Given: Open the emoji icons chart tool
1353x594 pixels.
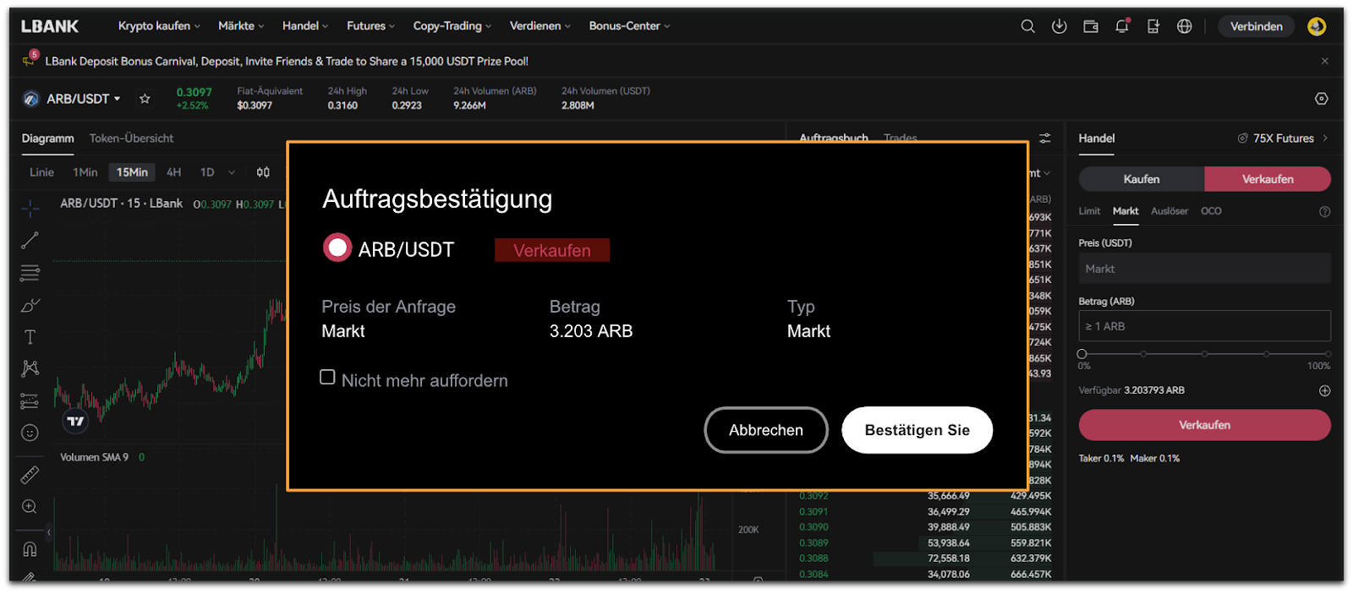Looking at the screenshot, I should pos(30,433).
